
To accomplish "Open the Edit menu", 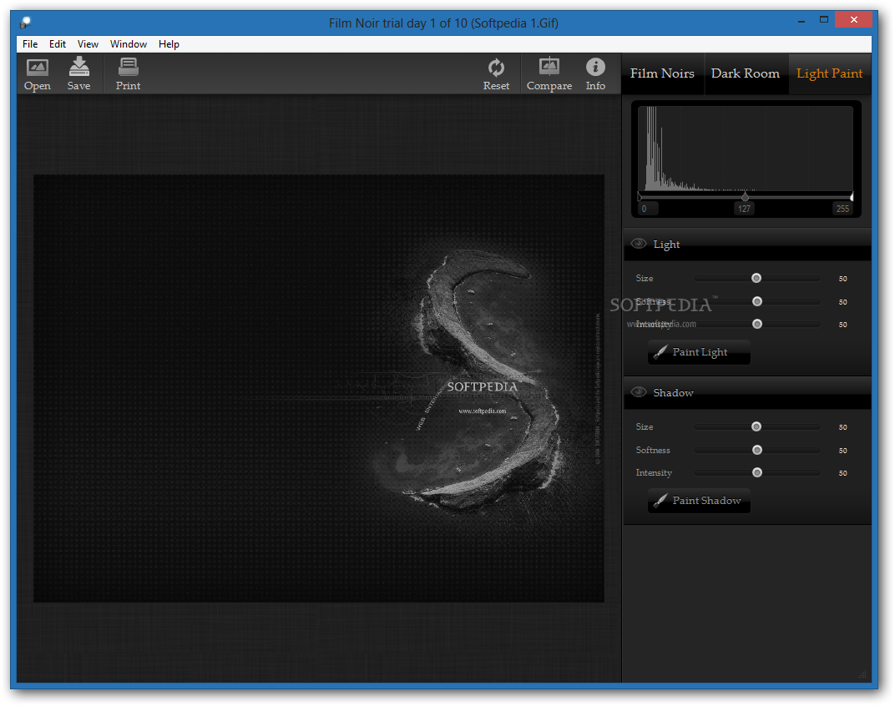I will (x=57, y=44).
